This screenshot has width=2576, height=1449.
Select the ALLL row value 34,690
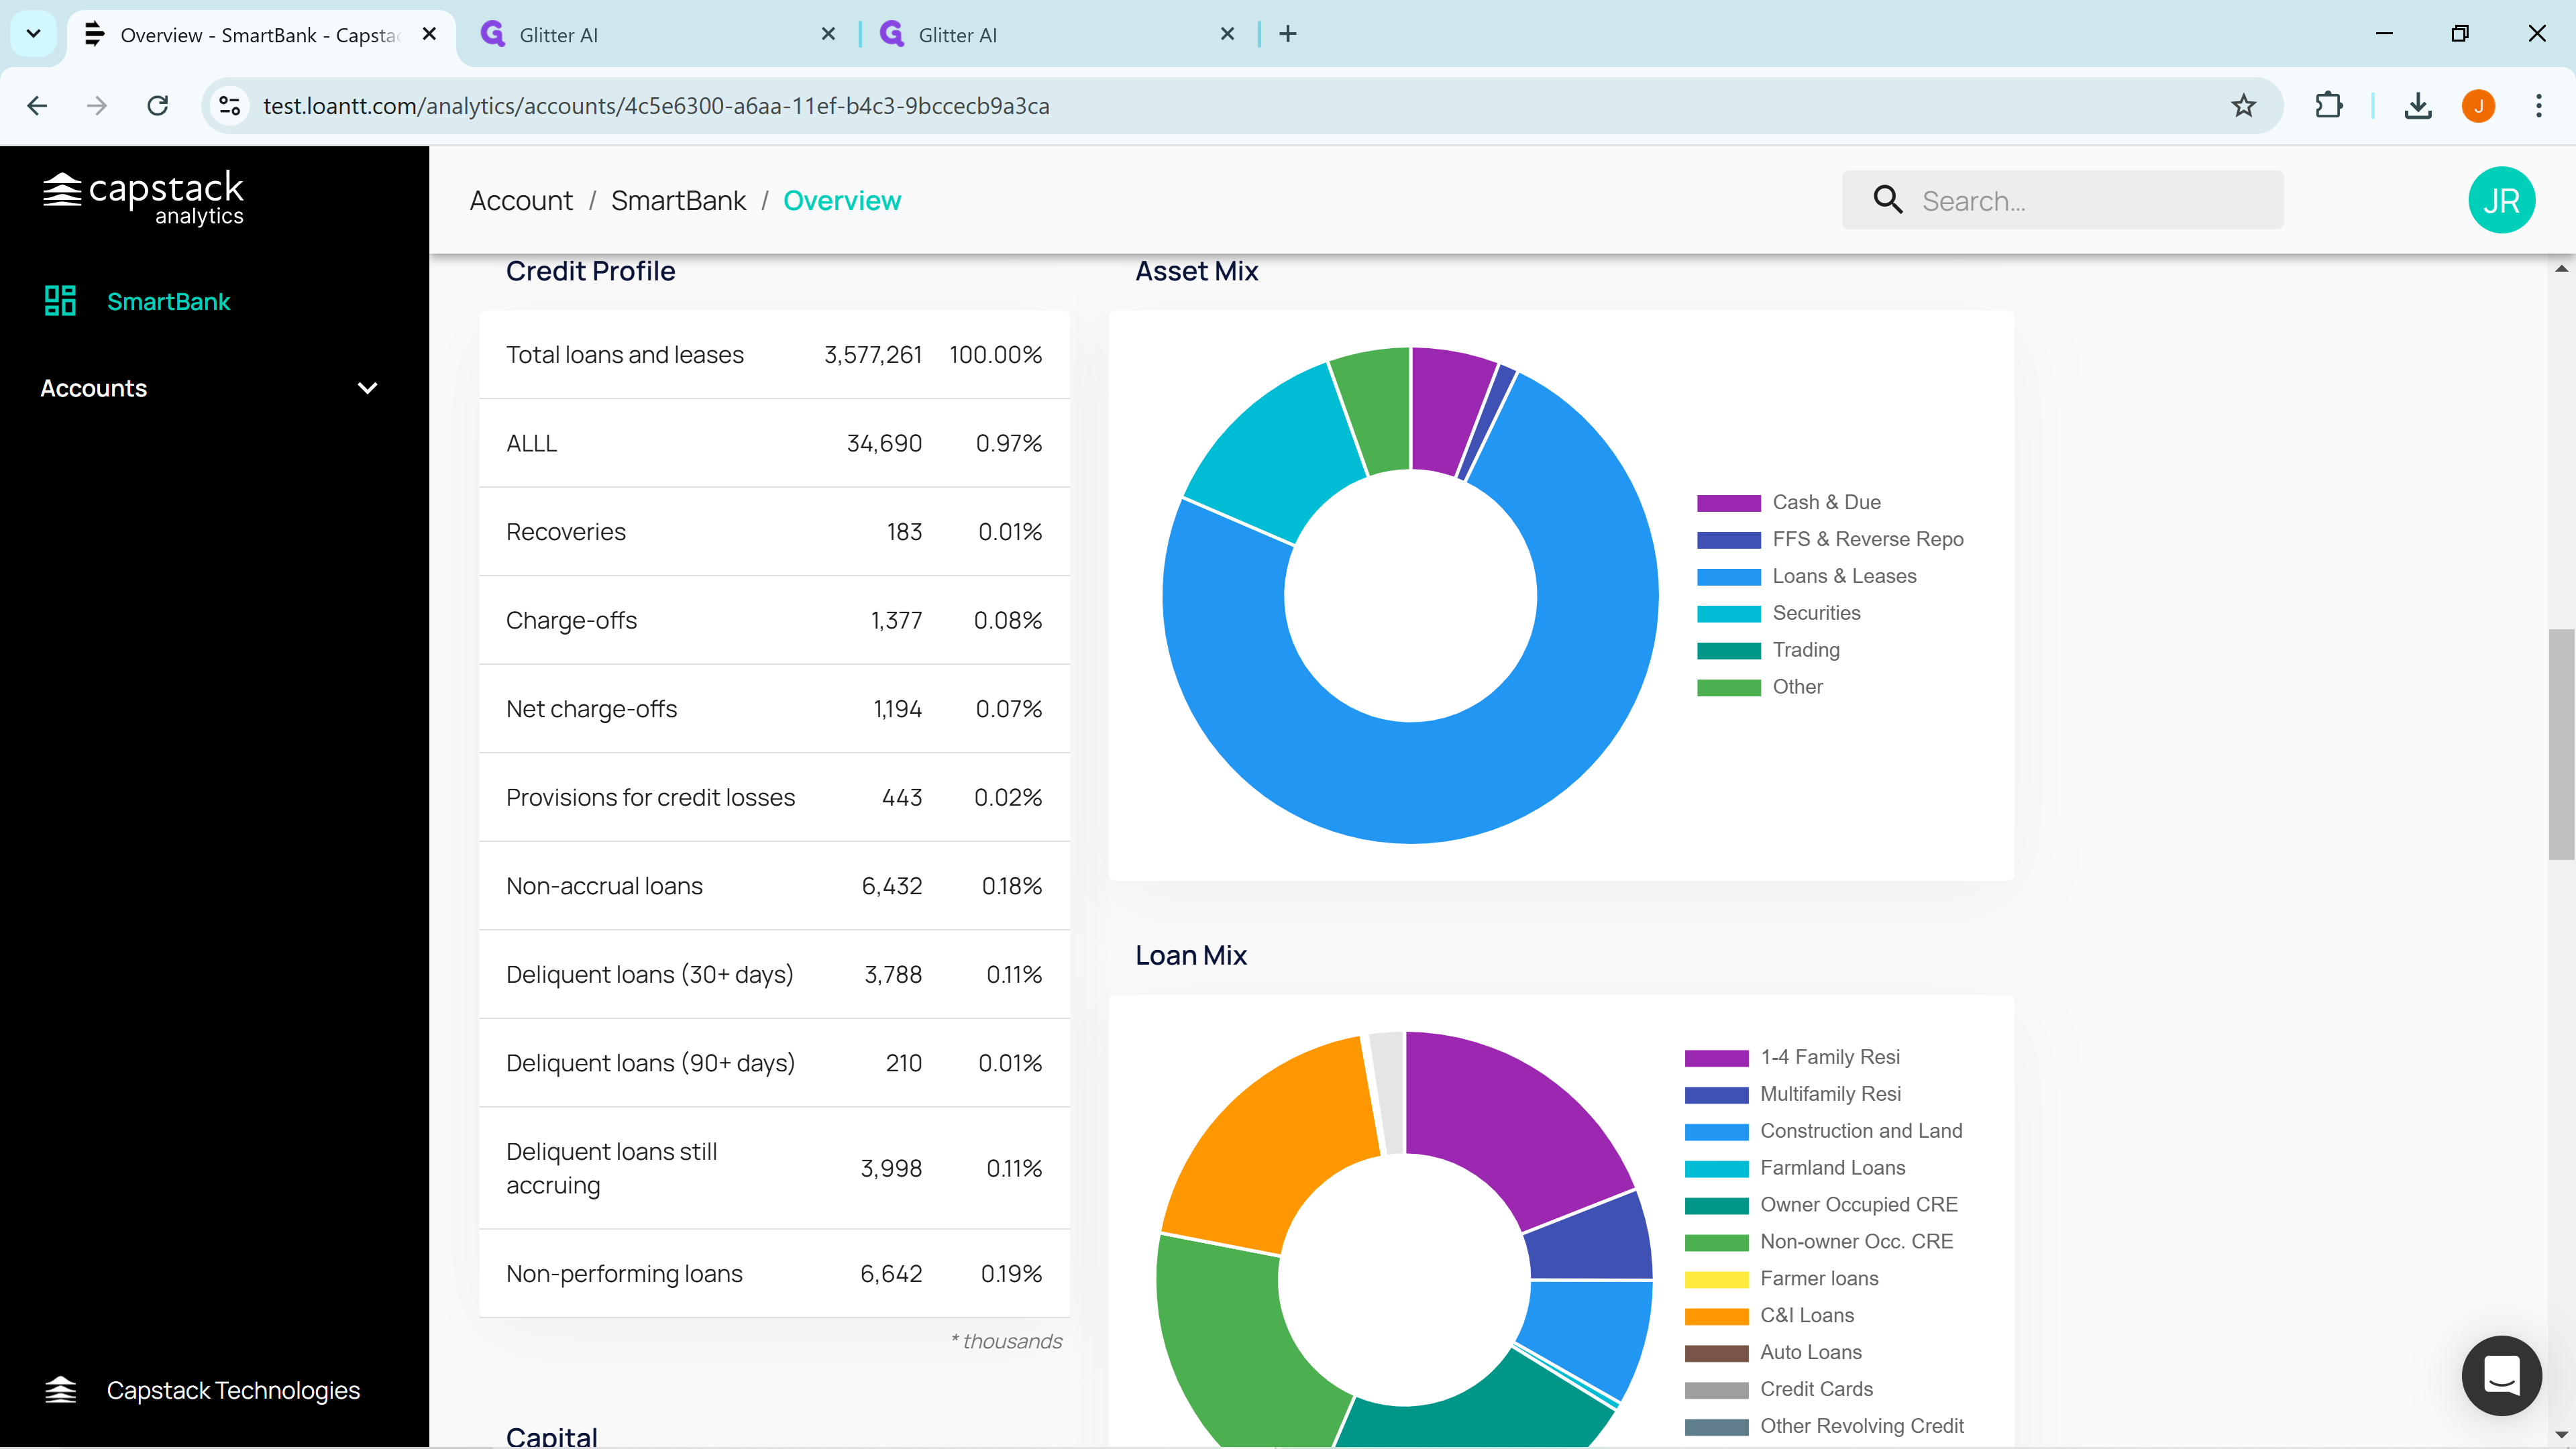[x=884, y=444]
